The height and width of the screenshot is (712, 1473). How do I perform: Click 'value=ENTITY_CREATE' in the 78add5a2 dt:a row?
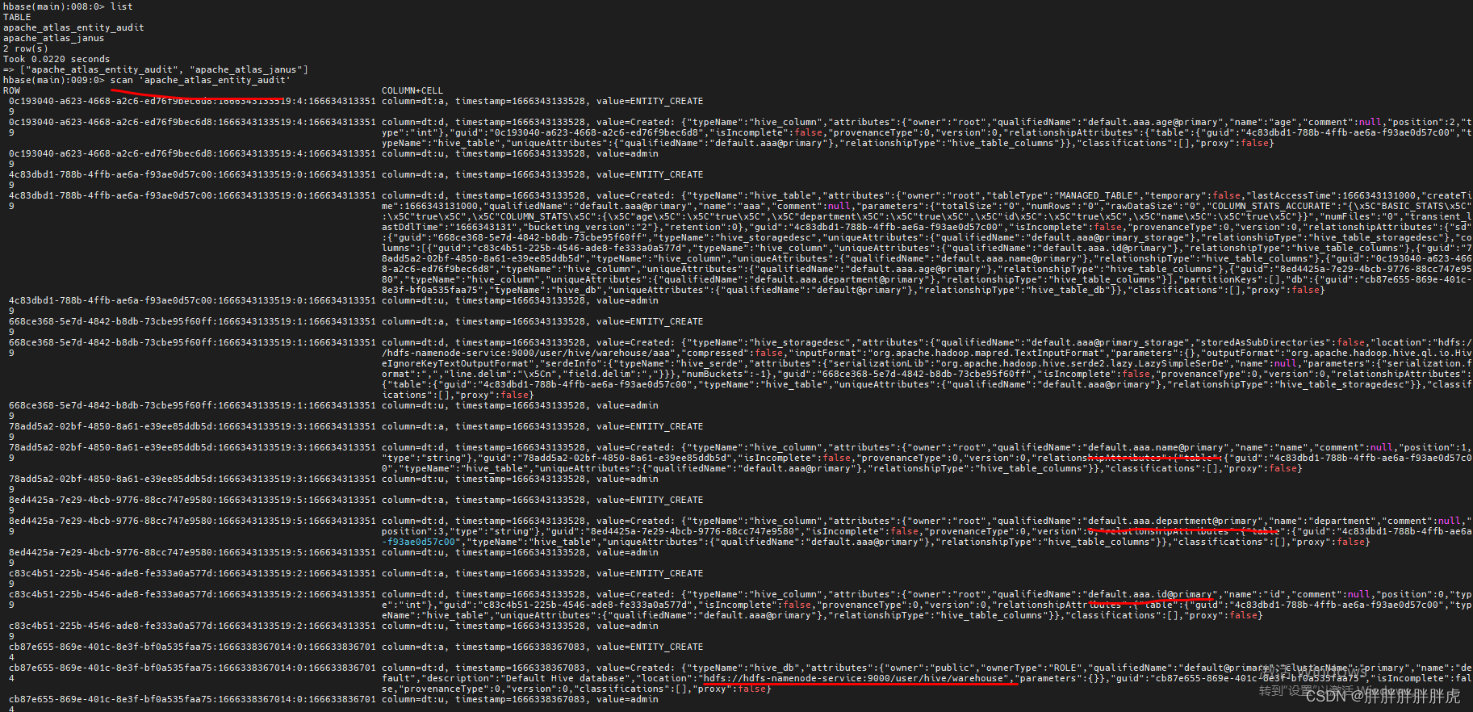(650, 426)
